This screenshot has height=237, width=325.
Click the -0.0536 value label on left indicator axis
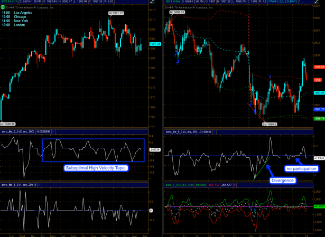click(x=155, y=150)
